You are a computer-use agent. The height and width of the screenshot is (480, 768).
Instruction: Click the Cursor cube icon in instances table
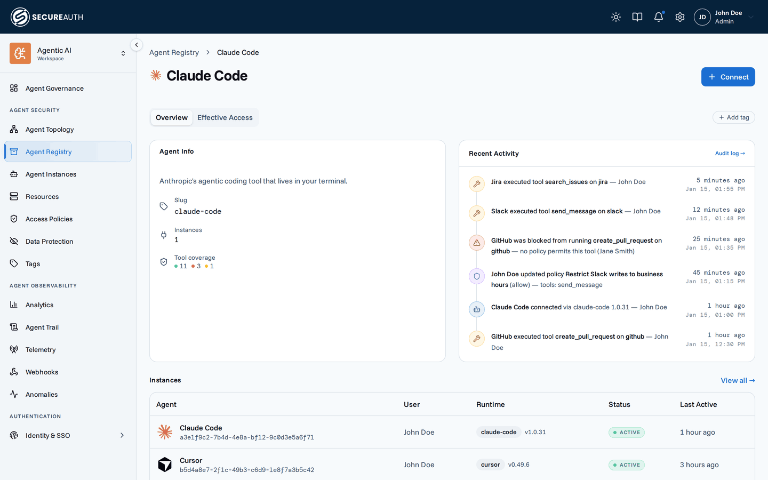click(x=165, y=465)
